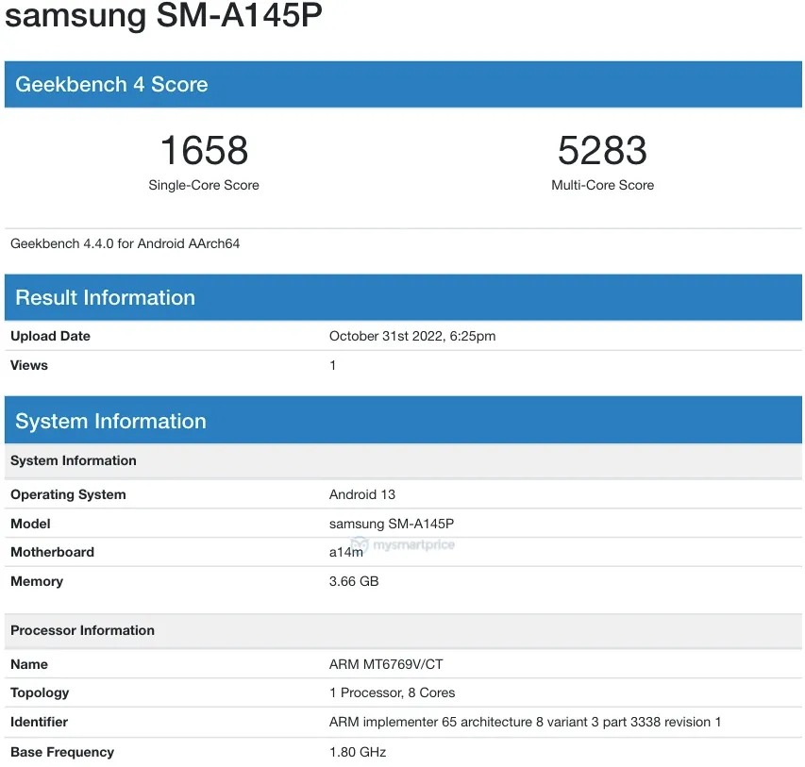The width and height of the screenshot is (805, 767).
Task: Select the Multi-Core Score label
Action: coord(603,185)
